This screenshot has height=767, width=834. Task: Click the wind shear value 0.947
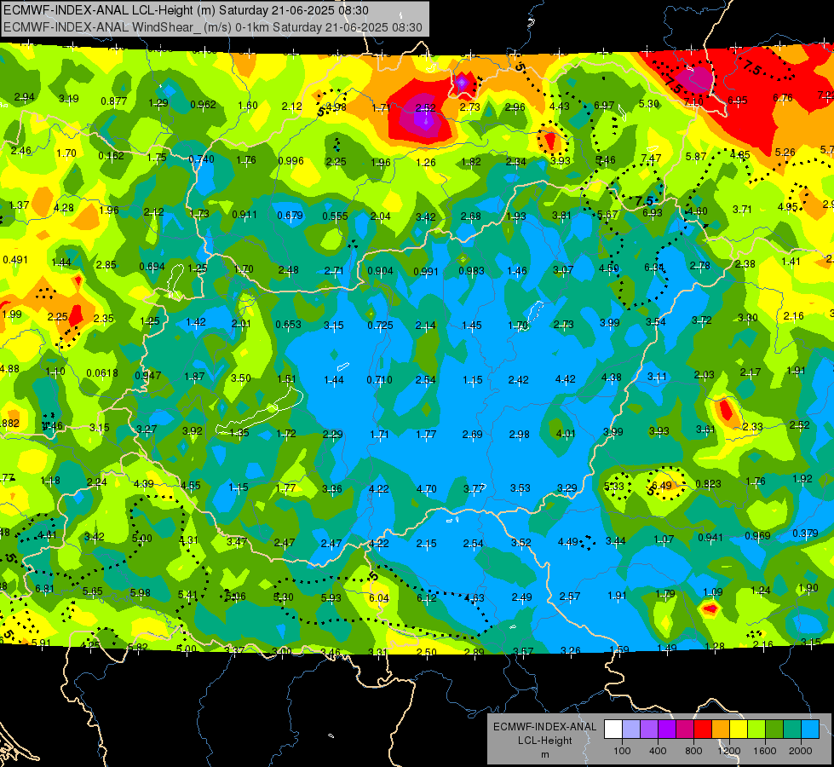[x=148, y=376]
